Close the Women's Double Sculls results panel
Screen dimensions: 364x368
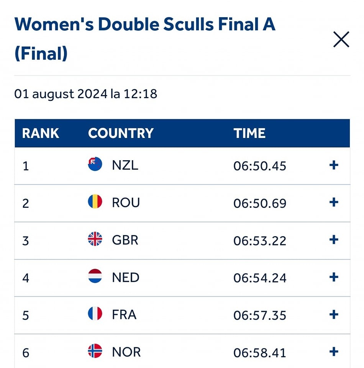[x=341, y=39]
